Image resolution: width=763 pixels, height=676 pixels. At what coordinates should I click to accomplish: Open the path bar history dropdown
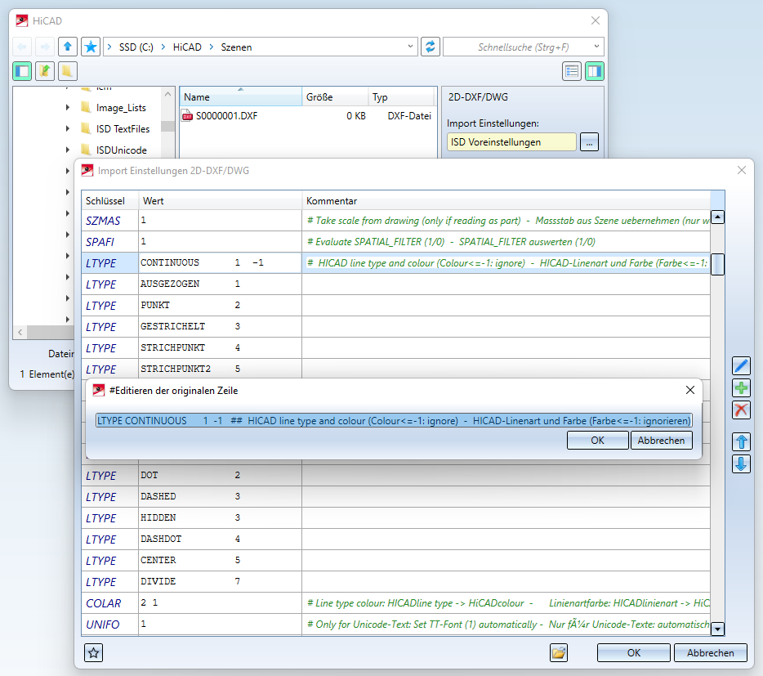[410, 47]
